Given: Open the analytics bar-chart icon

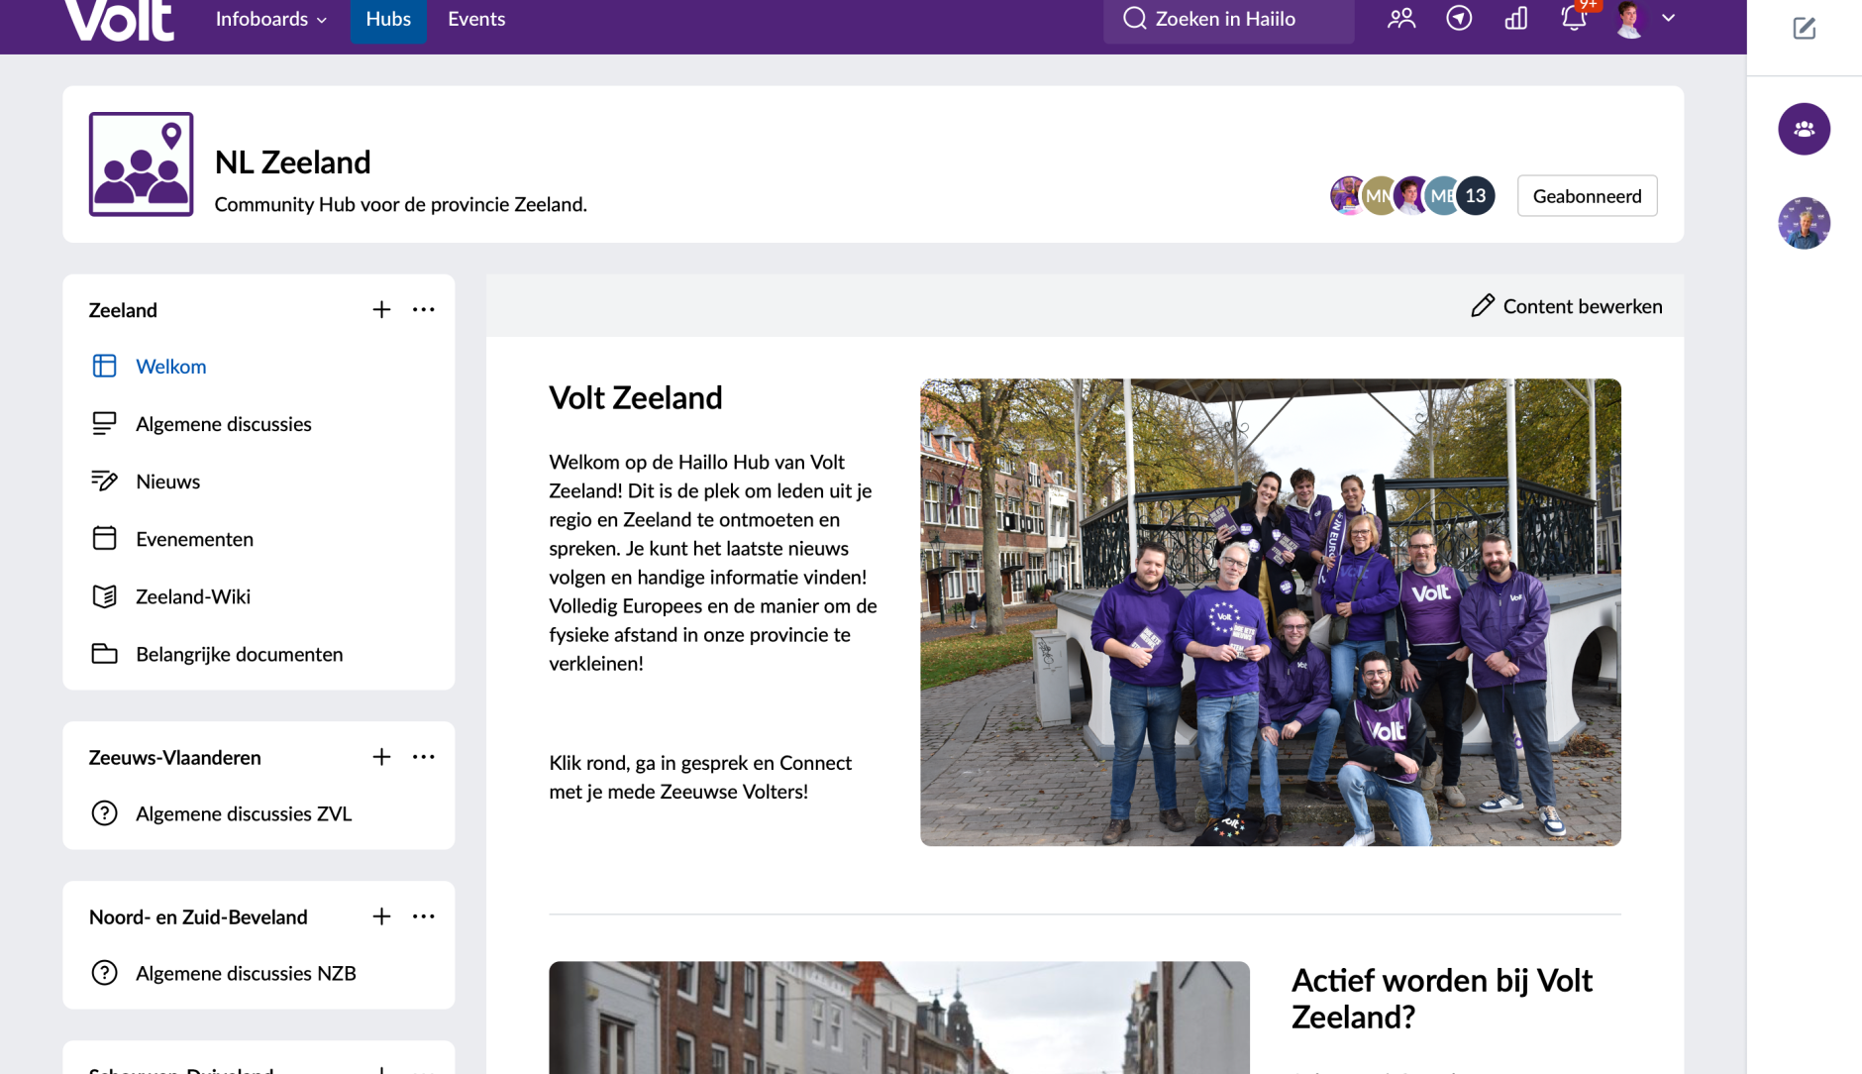Looking at the screenshot, I should click(x=1517, y=18).
